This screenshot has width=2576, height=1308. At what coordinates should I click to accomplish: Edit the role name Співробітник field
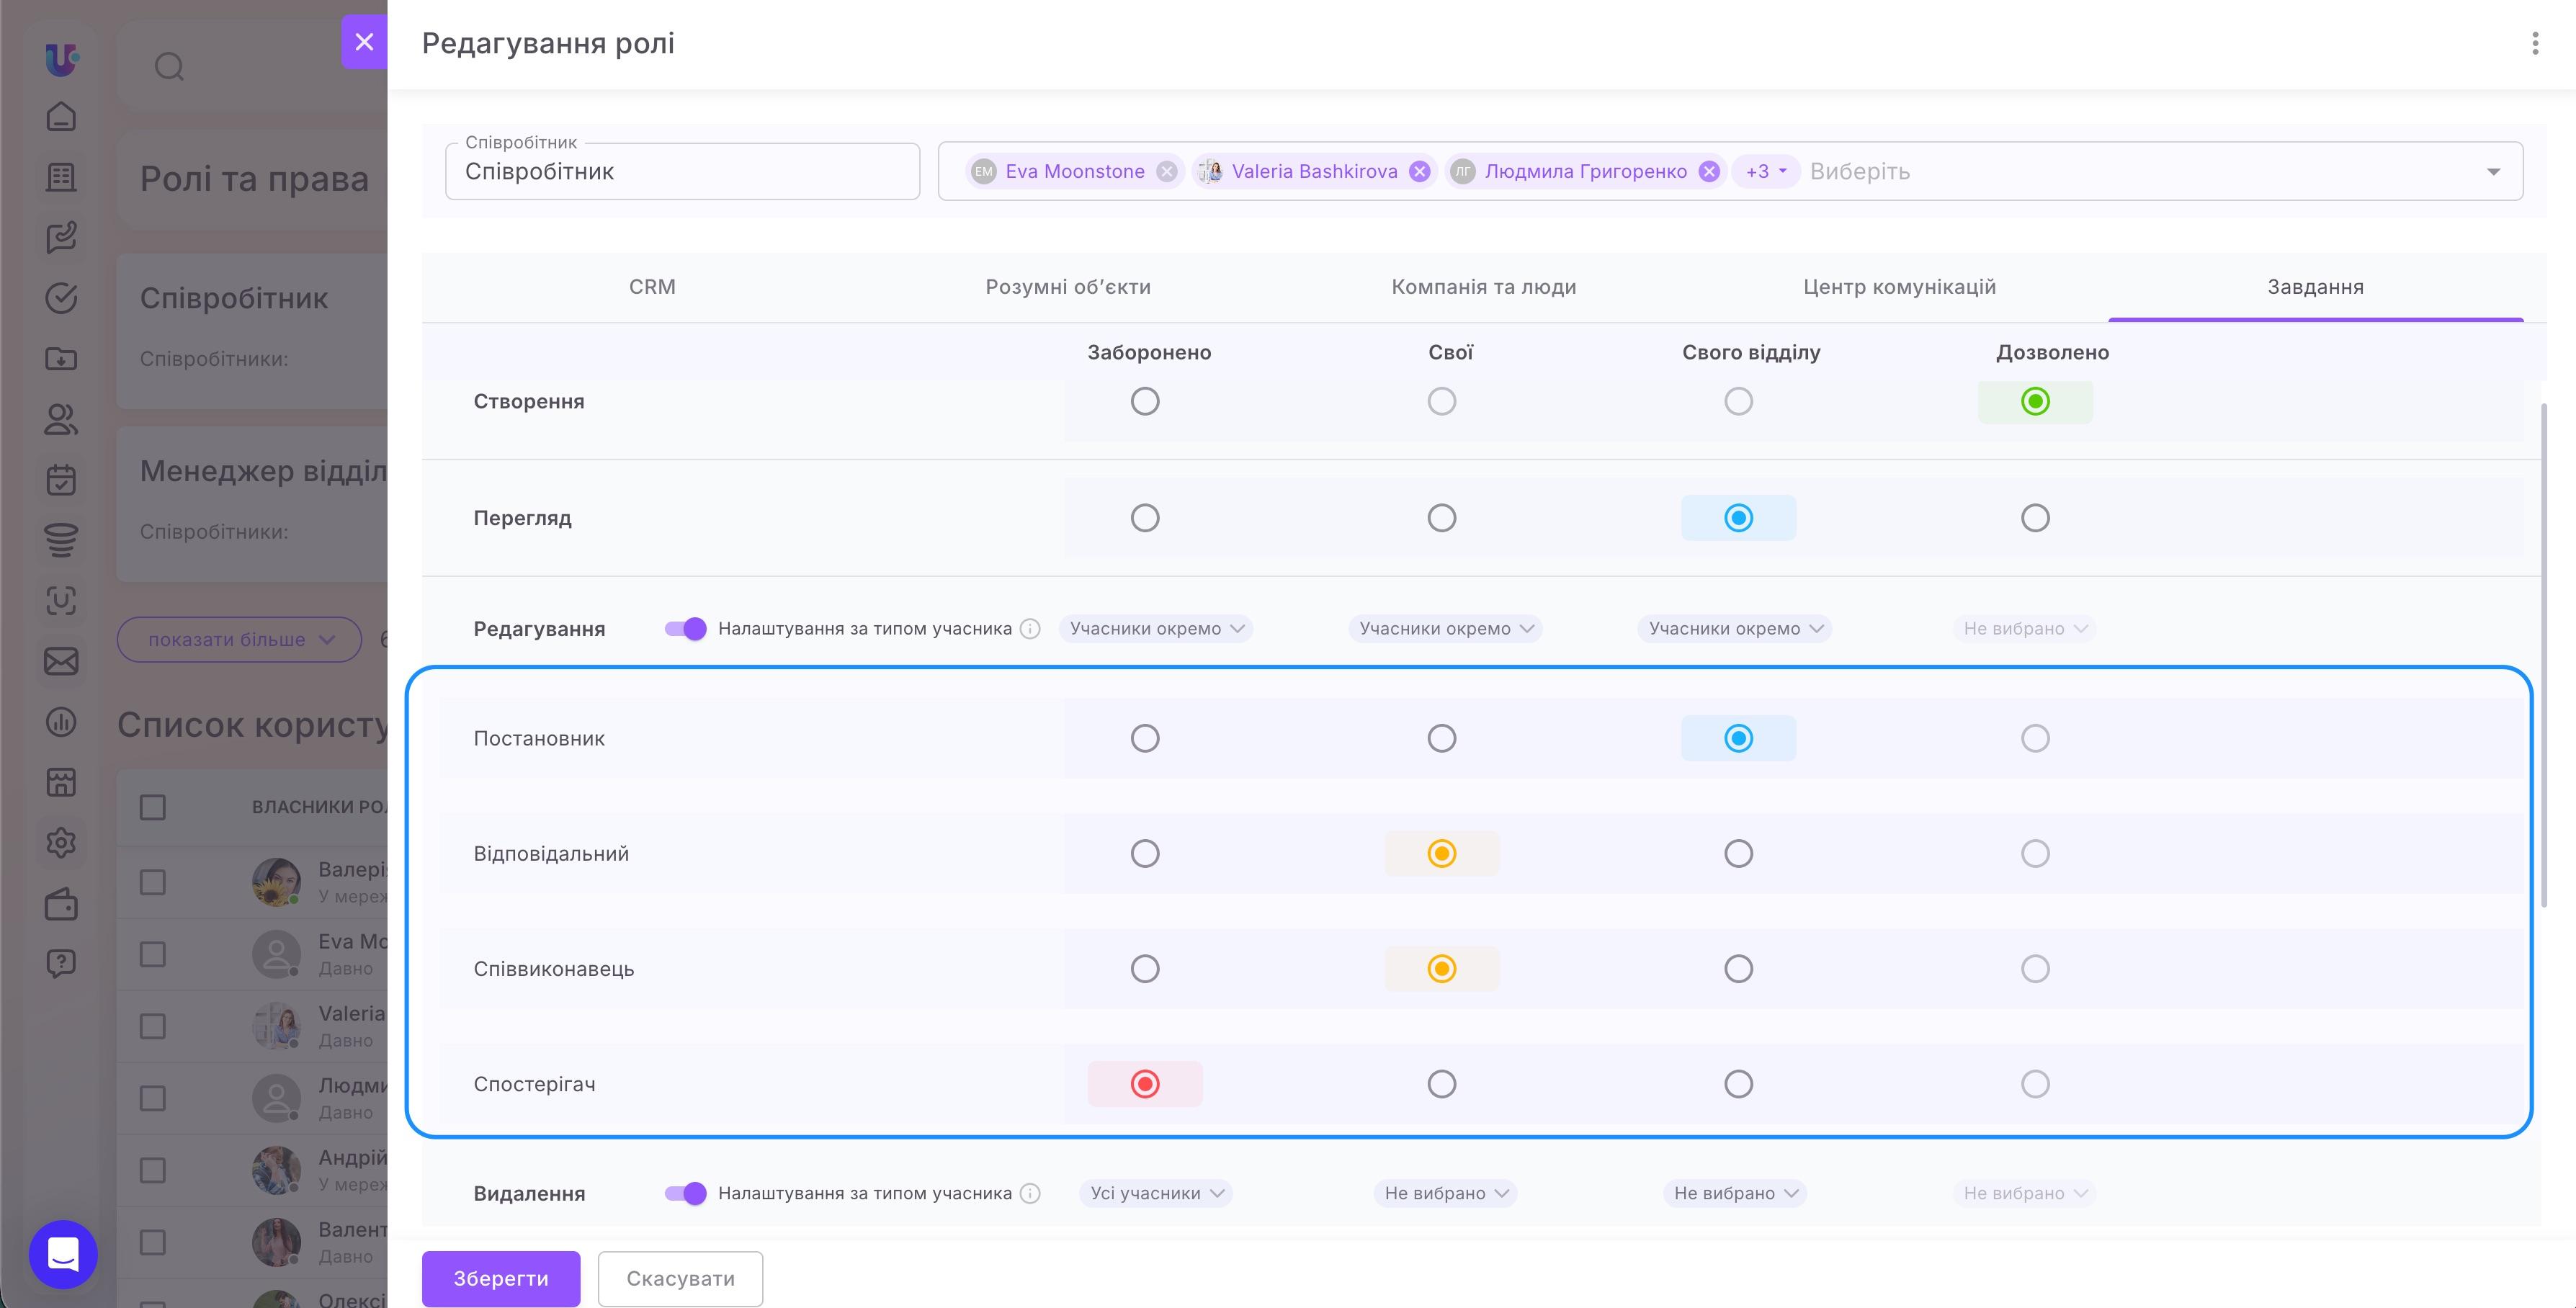pos(682,171)
